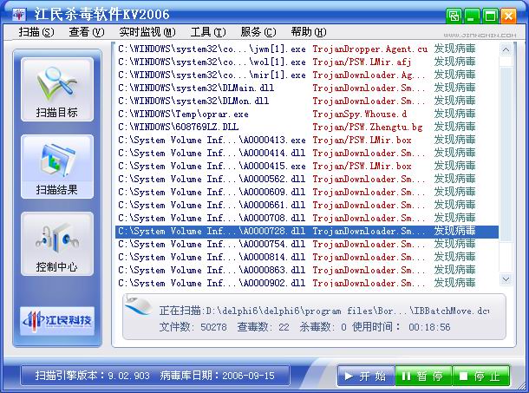Click the 查毒数: 22 counter
This screenshot has width=529, height=393.
tap(263, 327)
